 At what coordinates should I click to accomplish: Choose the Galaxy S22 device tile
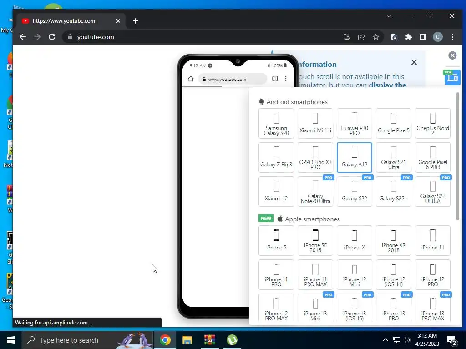354,191
